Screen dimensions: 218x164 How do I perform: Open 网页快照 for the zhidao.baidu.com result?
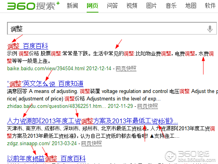(x=148, y=106)
